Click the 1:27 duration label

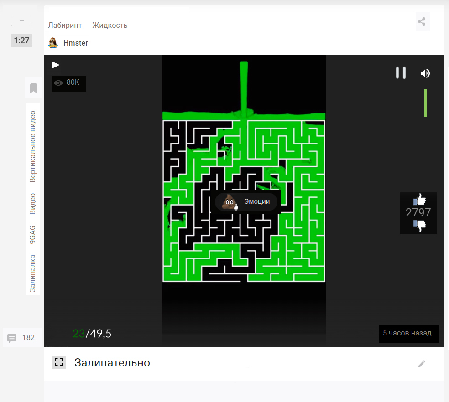21,41
